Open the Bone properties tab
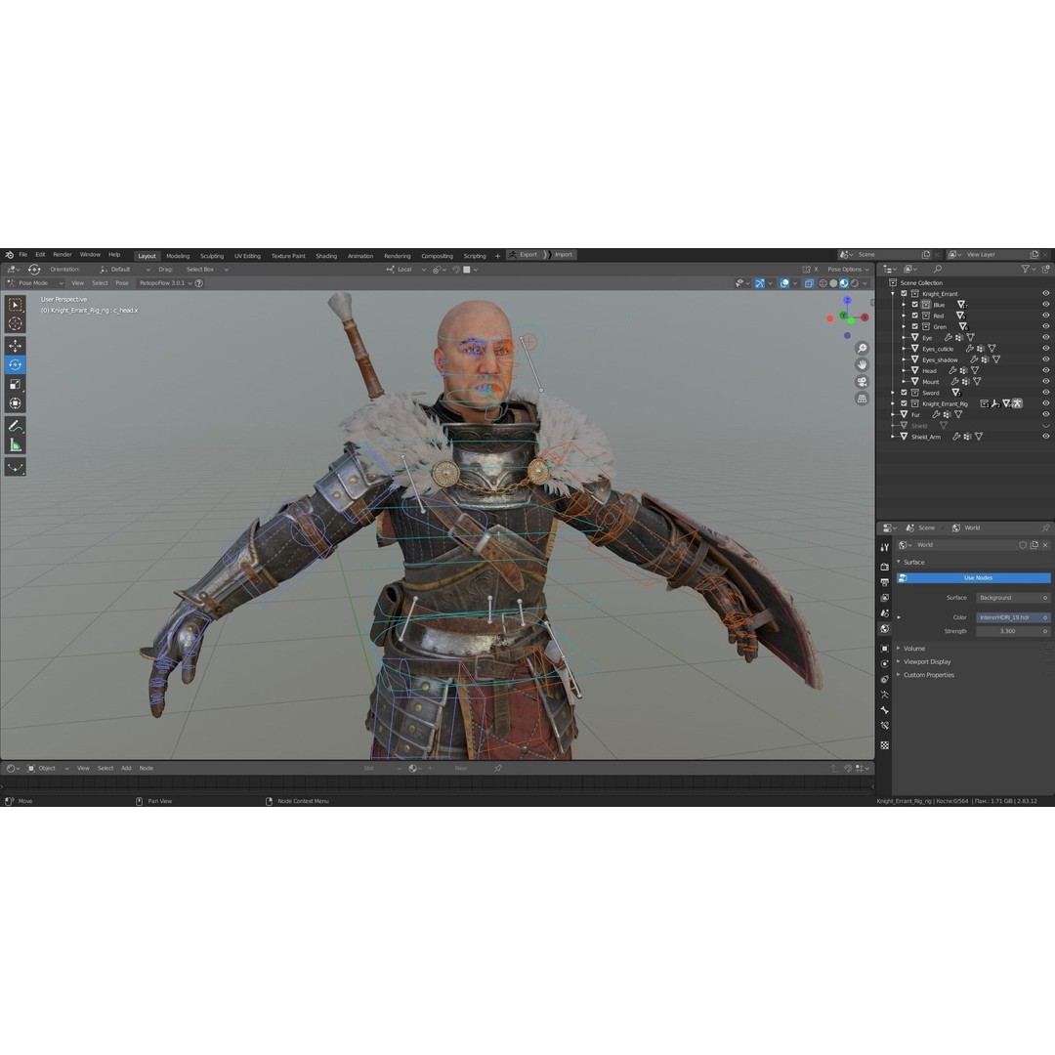Screen dimensions: 1055x1055 click(885, 710)
